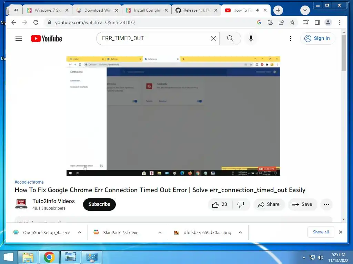Screen dimensions: 353x264
Task: Switch to Release 4.4.17 GitHub tab
Action: point(197,10)
